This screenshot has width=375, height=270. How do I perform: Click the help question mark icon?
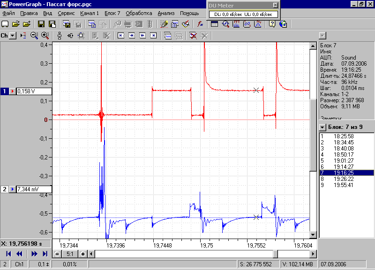[x=272, y=24]
